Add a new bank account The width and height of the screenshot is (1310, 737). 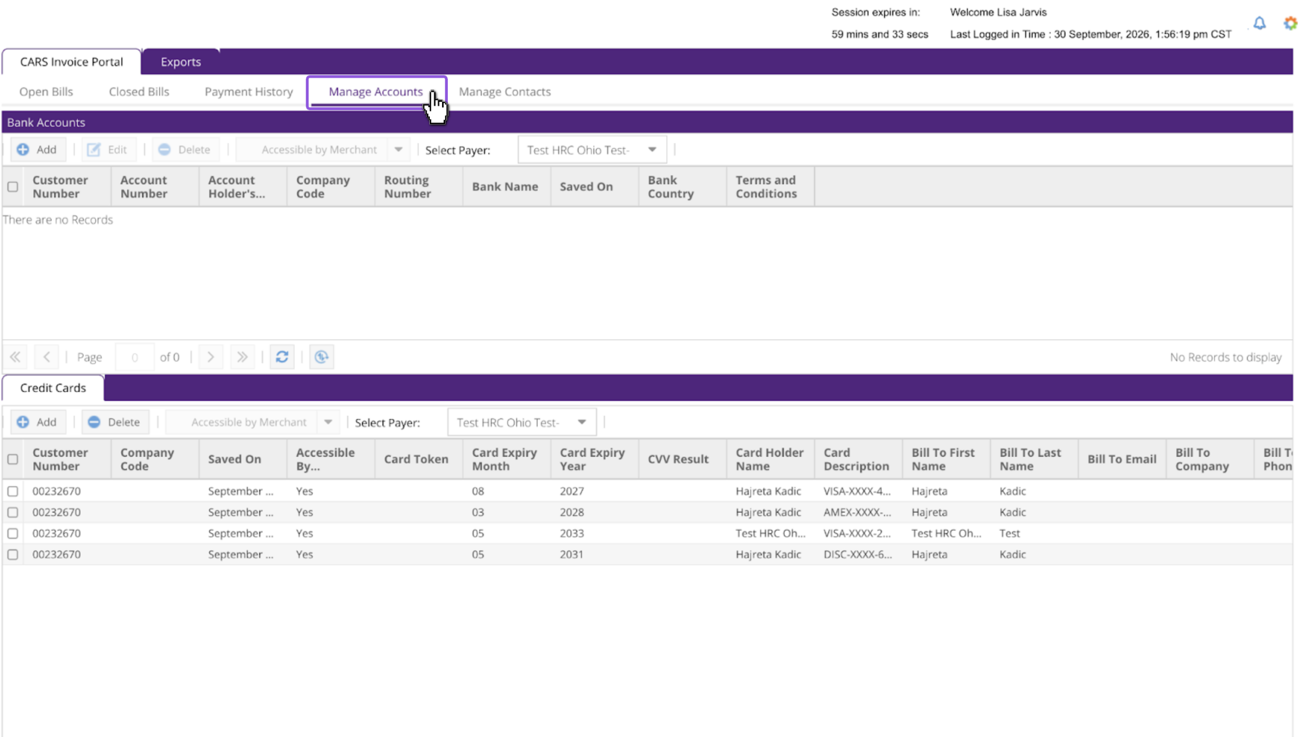(x=38, y=149)
